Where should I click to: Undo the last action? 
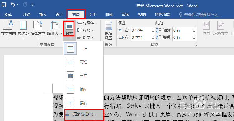tap(13, 4)
